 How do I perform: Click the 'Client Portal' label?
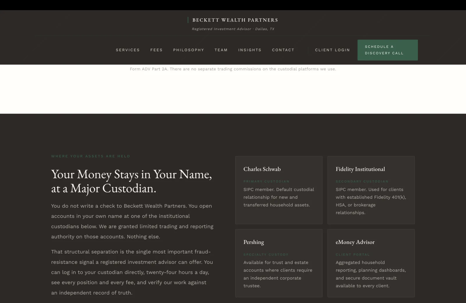coord(353,254)
